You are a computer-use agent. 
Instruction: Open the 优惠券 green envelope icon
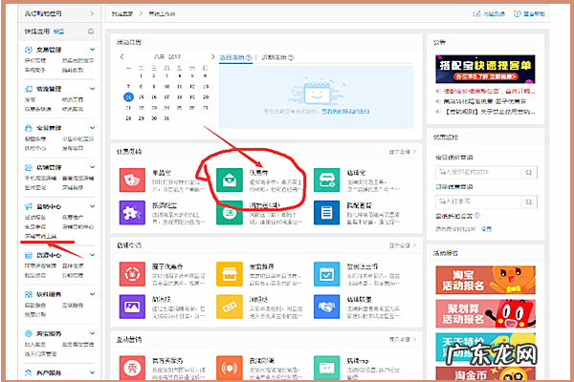tap(230, 180)
